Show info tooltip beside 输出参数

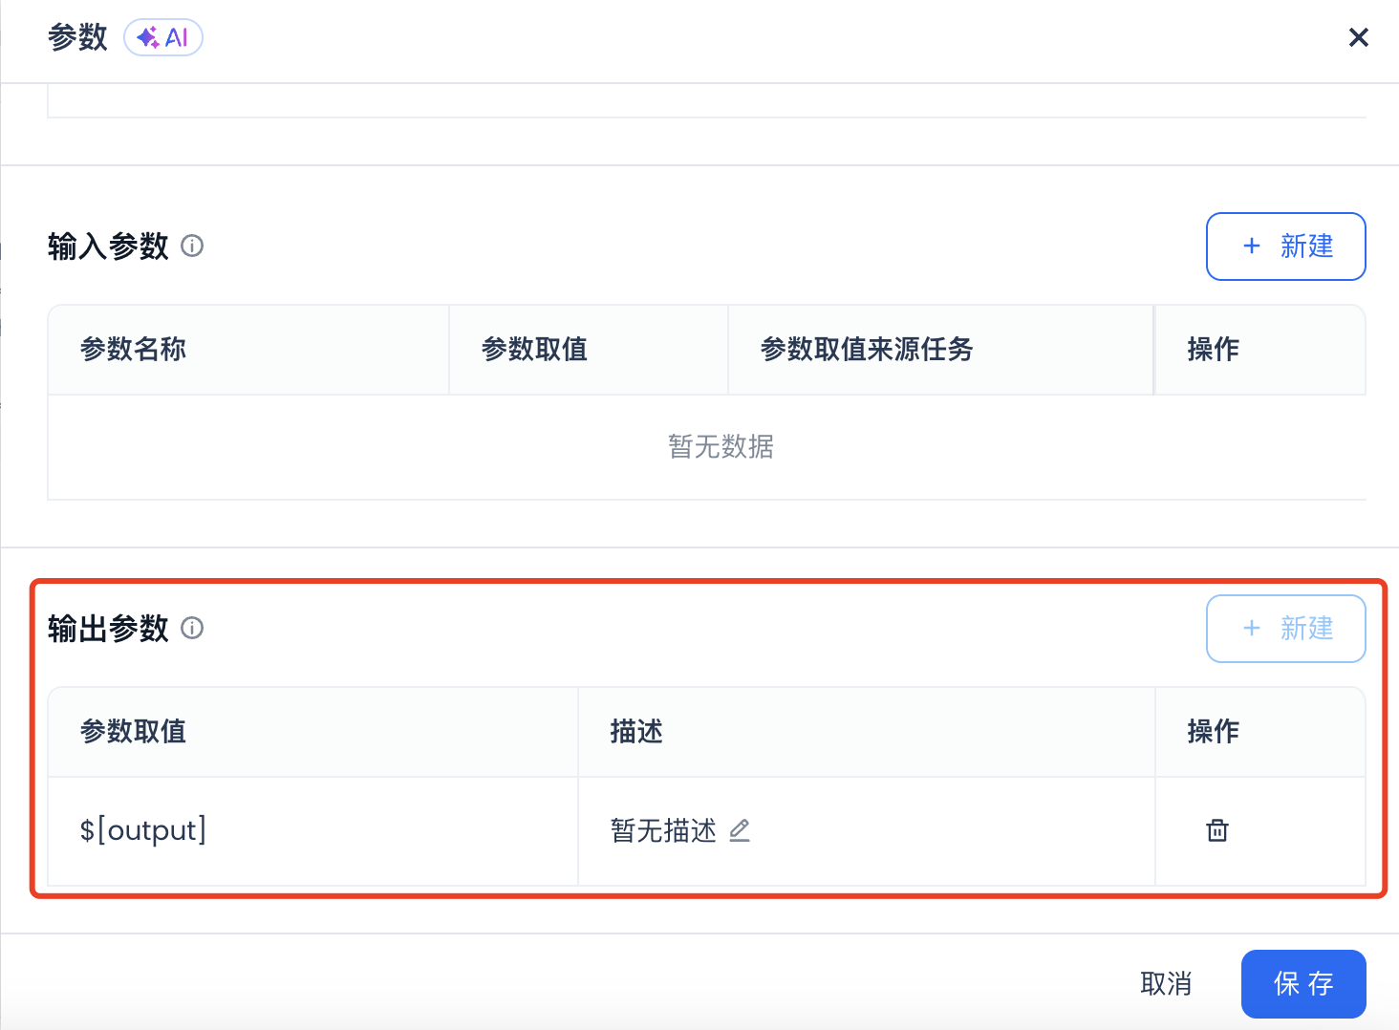click(192, 629)
